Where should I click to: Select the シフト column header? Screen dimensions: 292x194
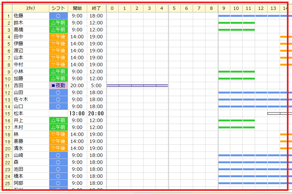59,8
